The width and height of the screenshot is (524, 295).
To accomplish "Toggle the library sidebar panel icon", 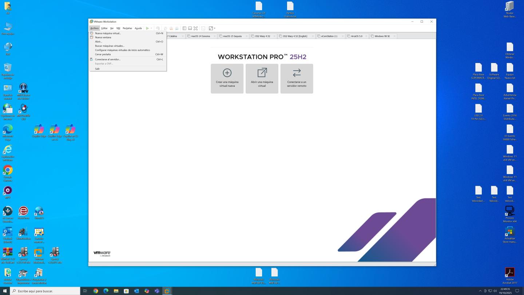I will click(184, 28).
